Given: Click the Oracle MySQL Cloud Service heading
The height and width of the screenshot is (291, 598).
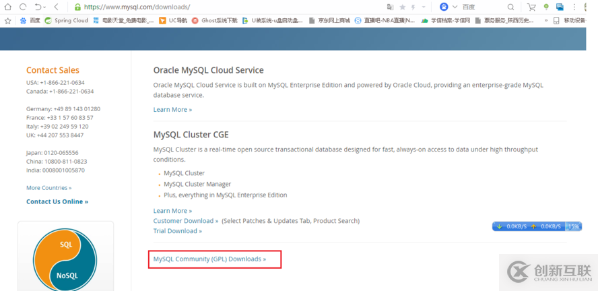Looking at the screenshot, I should coord(208,70).
